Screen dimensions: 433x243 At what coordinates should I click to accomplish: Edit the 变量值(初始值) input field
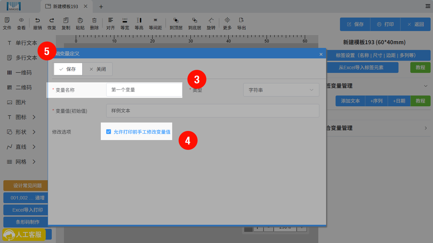coord(213,111)
